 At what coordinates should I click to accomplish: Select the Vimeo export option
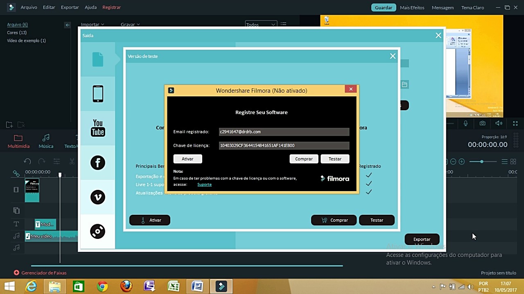(x=98, y=197)
